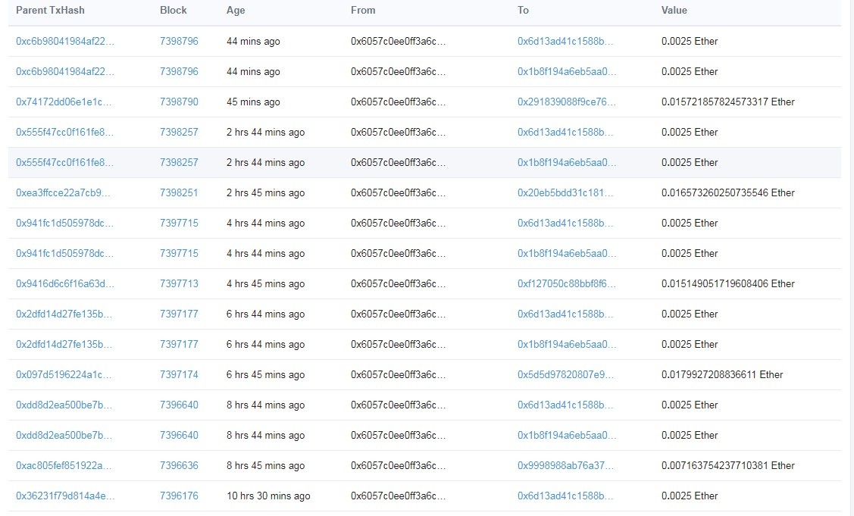Select value 0.015721857824573317 Ether
The image size is (854, 516).
click(x=727, y=102)
